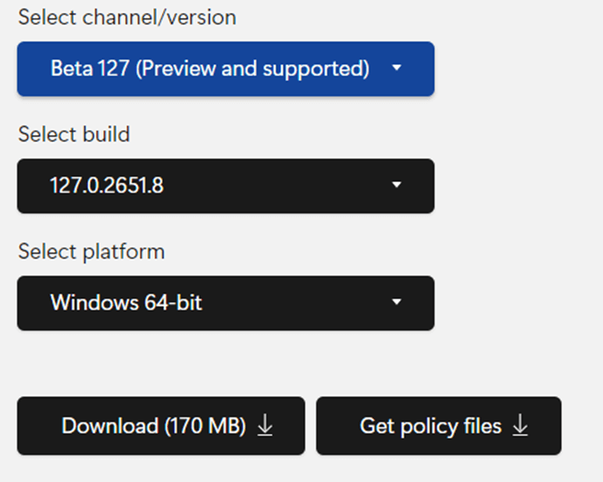603x482 pixels.
Task: Change platform from Windows 64-bit
Action: click(x=226, y=303)
